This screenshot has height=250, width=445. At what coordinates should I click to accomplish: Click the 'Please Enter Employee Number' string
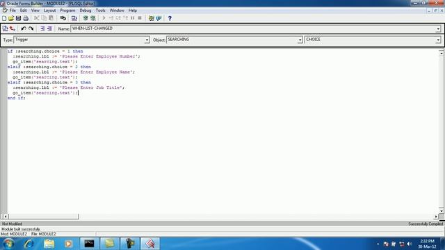coord(99,56)
